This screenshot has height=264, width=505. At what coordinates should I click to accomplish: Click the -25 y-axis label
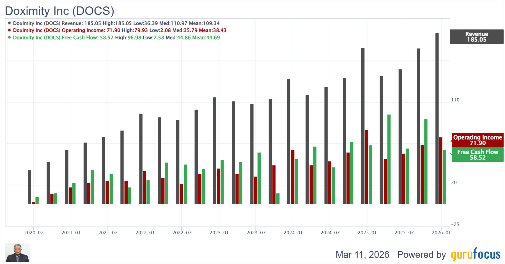point(455,224)
